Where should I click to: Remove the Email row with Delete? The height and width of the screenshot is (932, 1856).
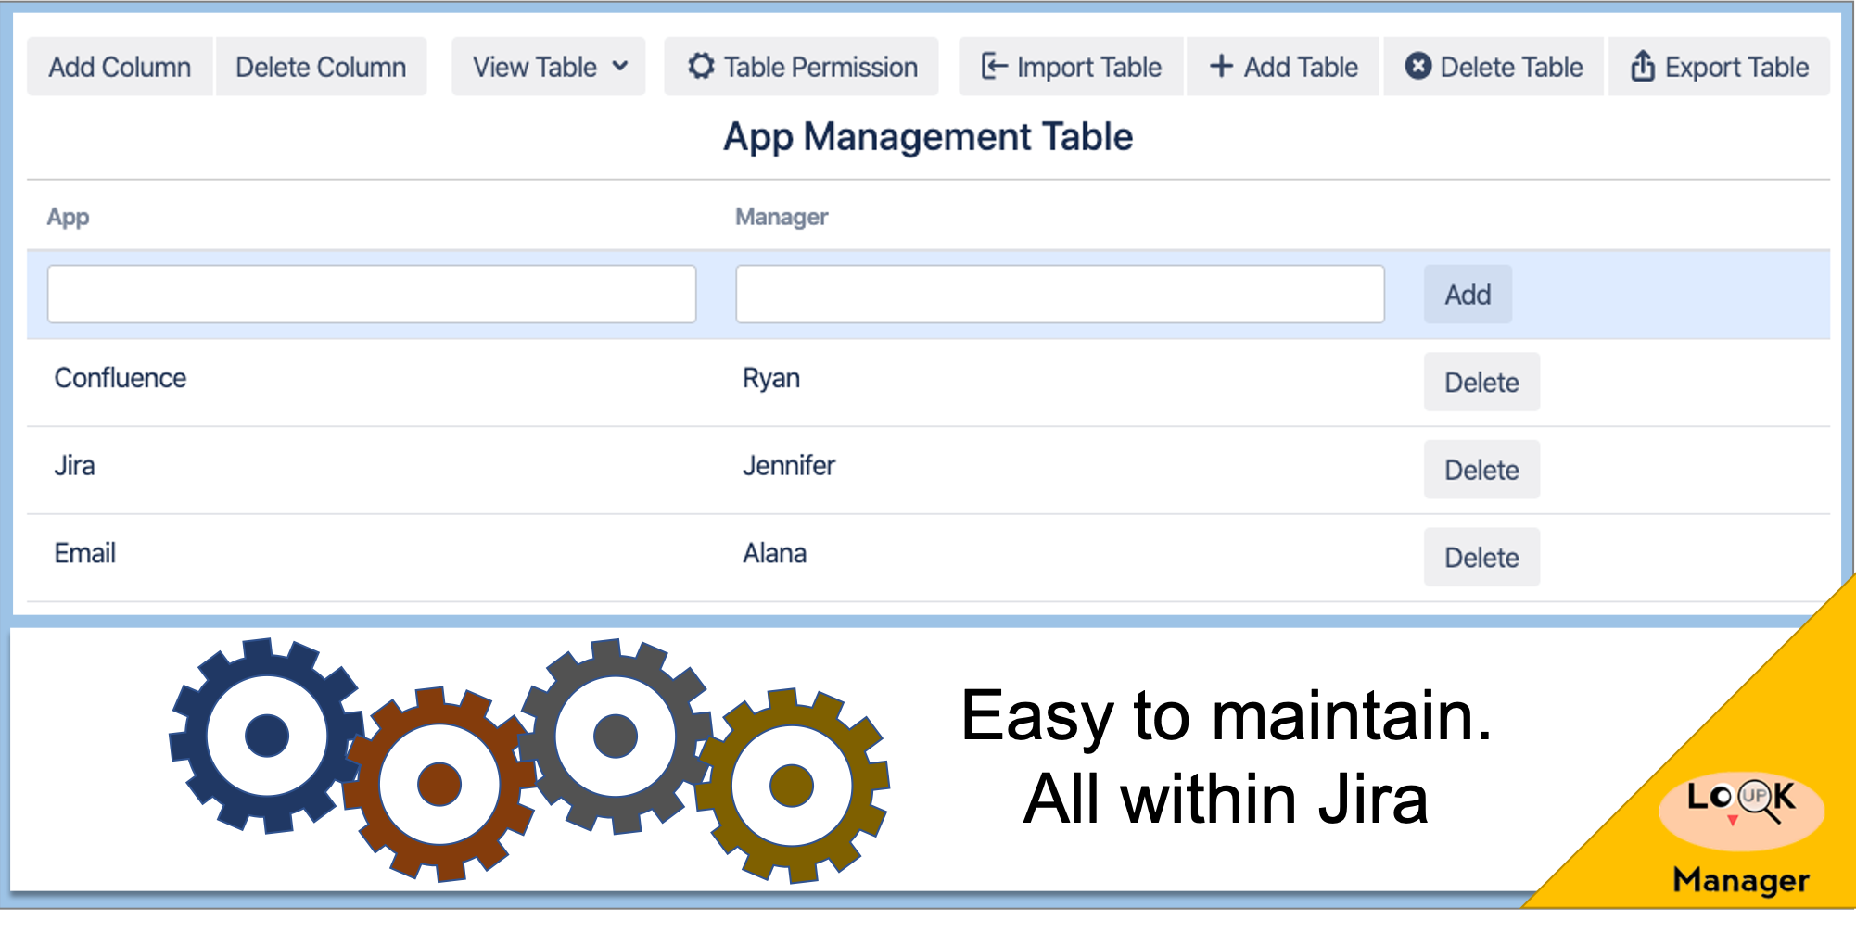(x=1481, y=558)
